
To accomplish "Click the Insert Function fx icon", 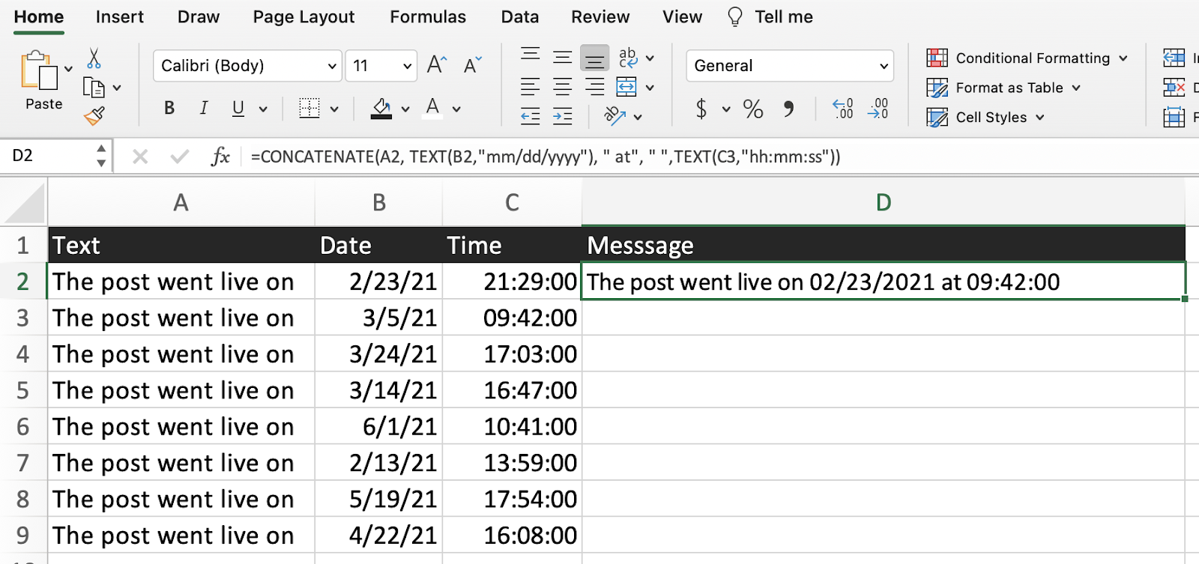I will [x=220, y=157].
